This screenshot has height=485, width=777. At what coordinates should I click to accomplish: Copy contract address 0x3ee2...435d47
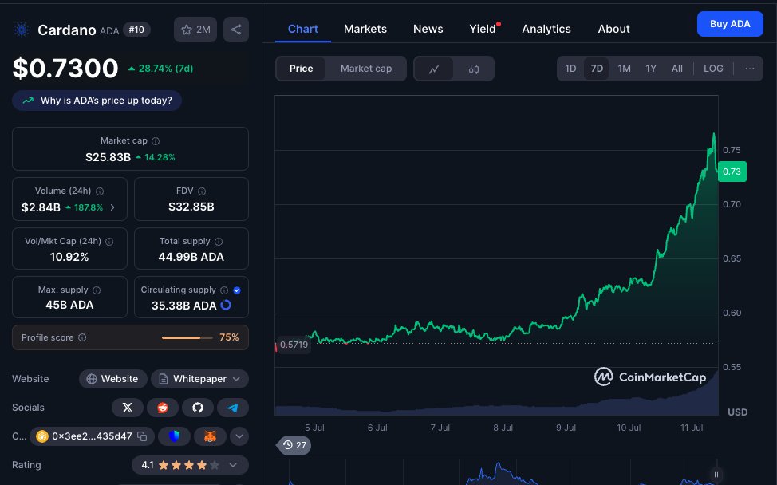click(x=142, y=436)
